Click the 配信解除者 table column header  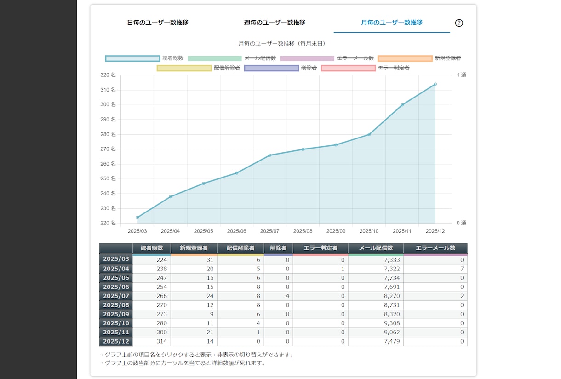(240, 248)
